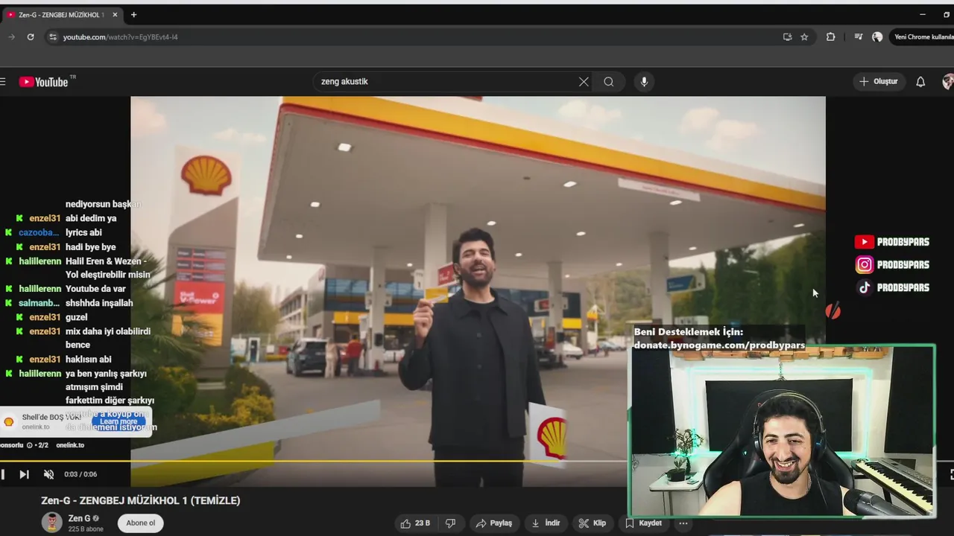This screenshot has height=536, width=954.
Task: Open Zen G channel avatar
Action: tap(51, 523)
